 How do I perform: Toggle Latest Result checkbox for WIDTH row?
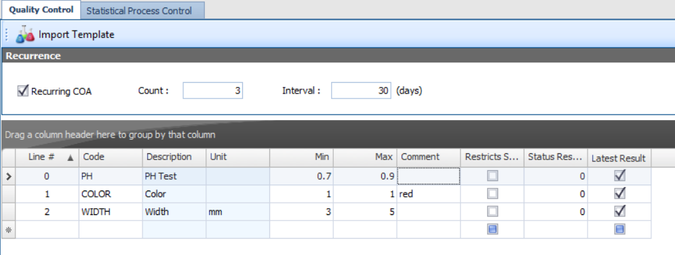coord(619,211)
